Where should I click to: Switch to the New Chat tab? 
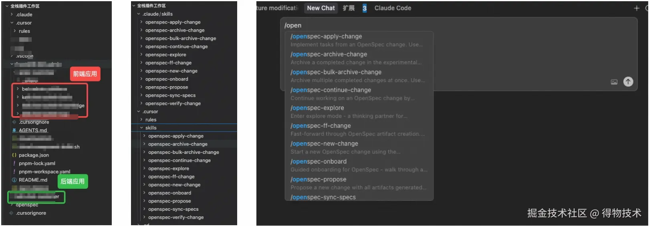click(320, 8)
